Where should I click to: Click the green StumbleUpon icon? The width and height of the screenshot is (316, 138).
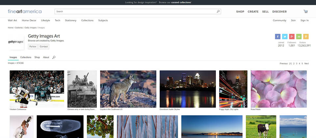point(299,36)
